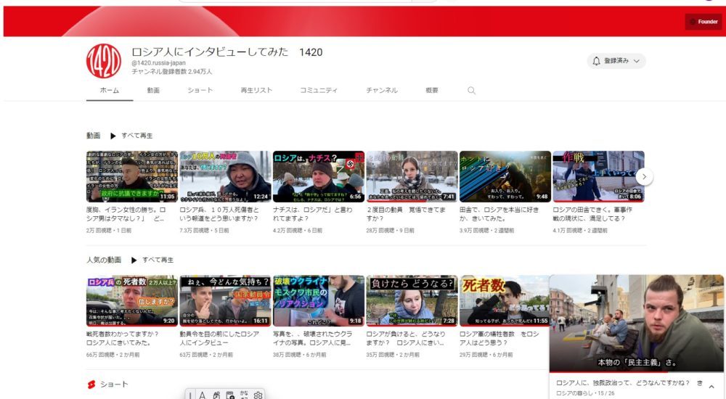Open the channel search magnifier icon
This screenshot has height=399, width=726.
[471, 90]
